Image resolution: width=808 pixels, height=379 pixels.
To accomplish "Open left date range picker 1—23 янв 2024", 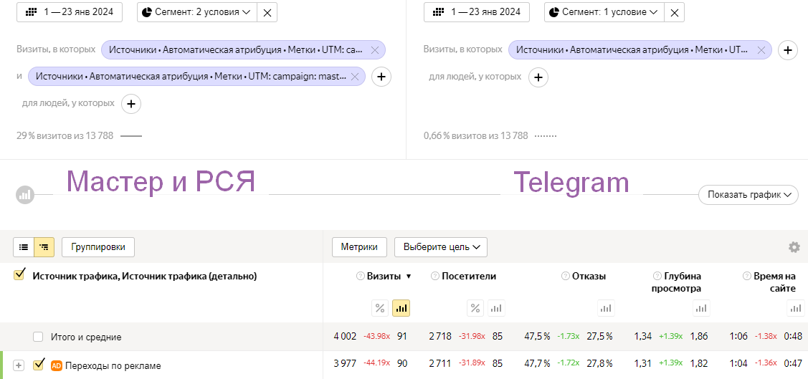I will [70, 12].
